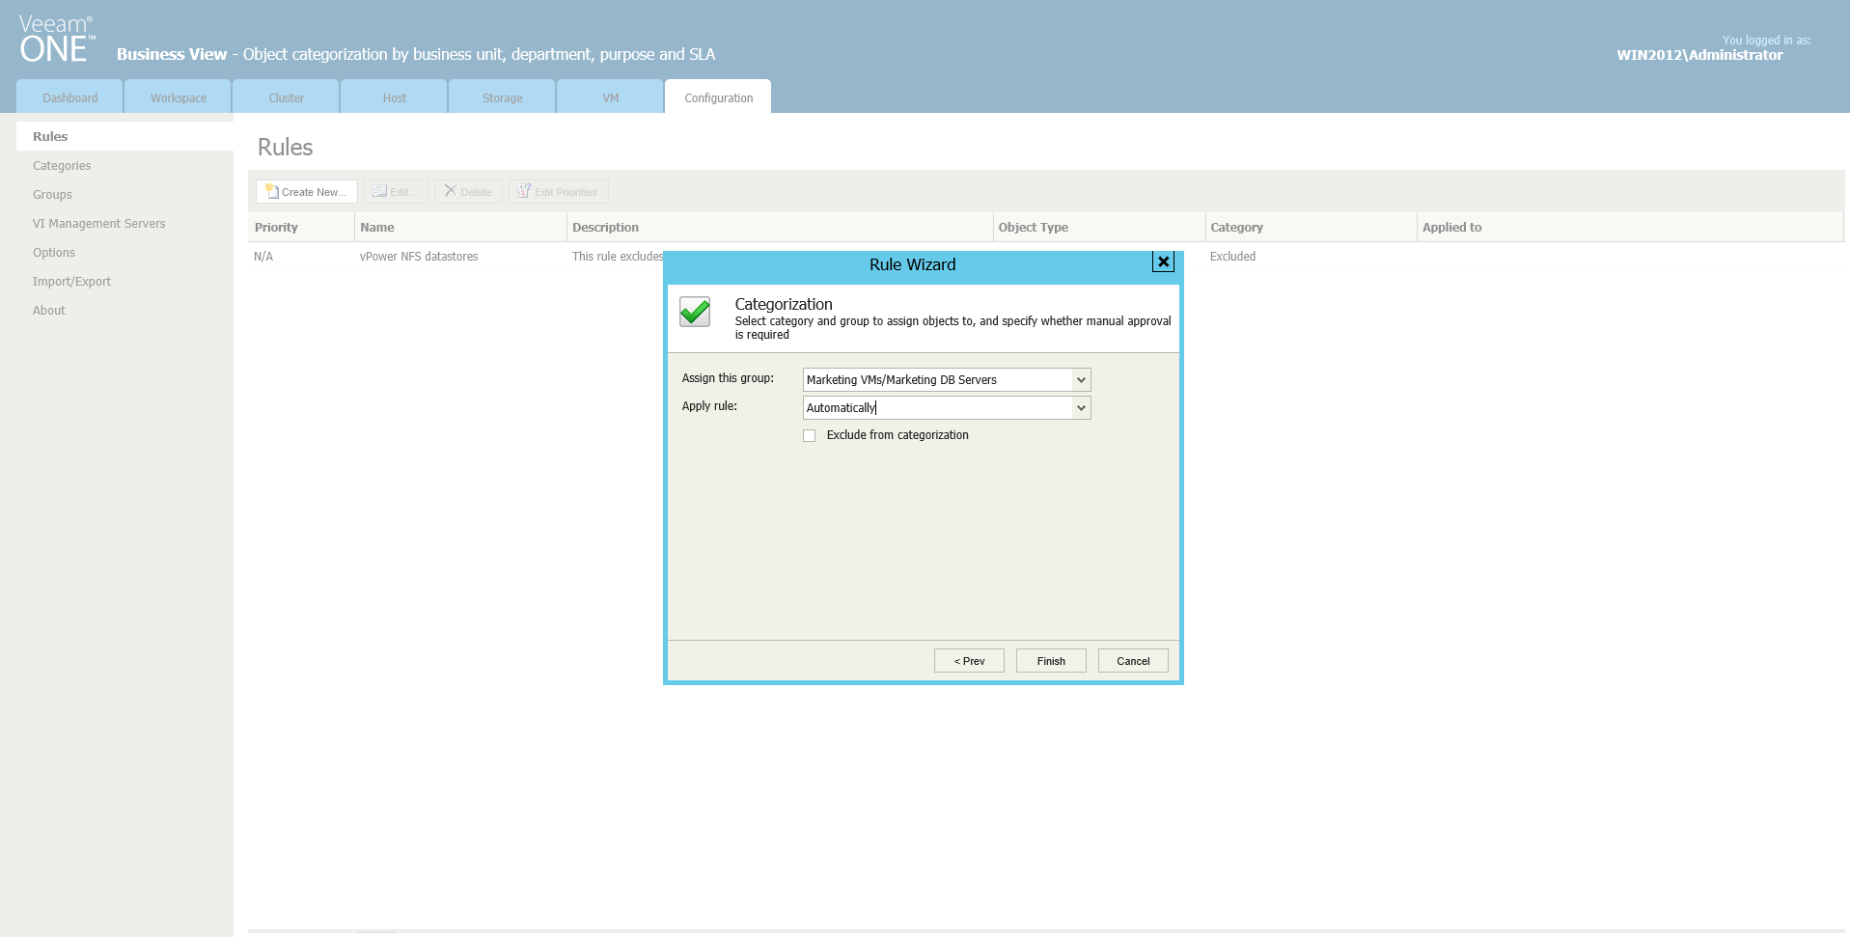
Task: Click the Veeam ONE logo
Action: (55, 37)
